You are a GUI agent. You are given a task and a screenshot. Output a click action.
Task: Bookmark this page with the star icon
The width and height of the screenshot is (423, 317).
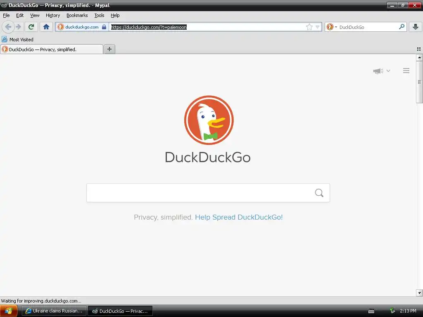click(309, 27)
